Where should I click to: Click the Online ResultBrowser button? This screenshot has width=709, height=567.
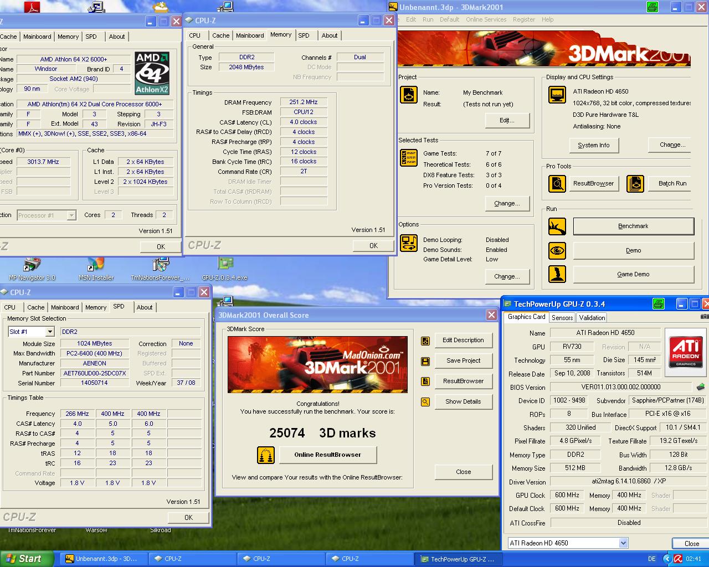coord(327,455)
